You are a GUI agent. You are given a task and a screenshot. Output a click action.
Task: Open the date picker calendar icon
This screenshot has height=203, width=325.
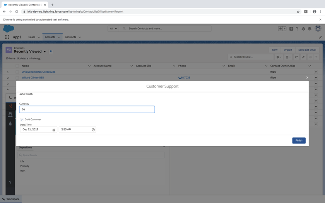click(x=54, y=130)
